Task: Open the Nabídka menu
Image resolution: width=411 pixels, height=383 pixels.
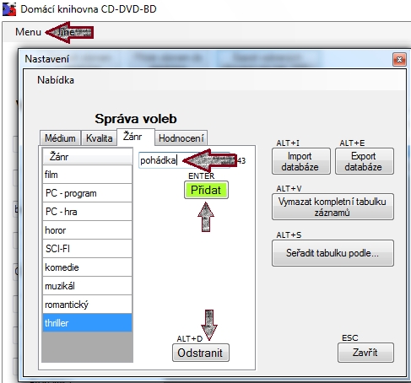Action: [x=56, y=80]
